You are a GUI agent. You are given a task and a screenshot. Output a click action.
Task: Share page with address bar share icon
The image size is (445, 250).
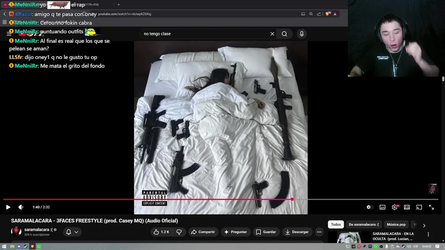coord(319,14)
